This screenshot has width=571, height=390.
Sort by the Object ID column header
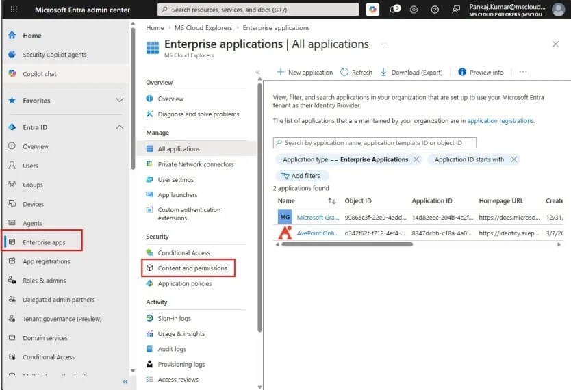click(x=358, y=201)
